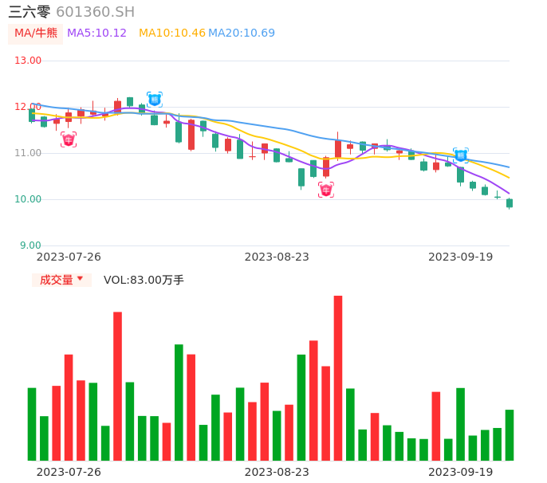Click the 2023-09-19 date label under volume chart
This screenshot has width=547, height=483.
pyautogui.click(x=460, y=472)
